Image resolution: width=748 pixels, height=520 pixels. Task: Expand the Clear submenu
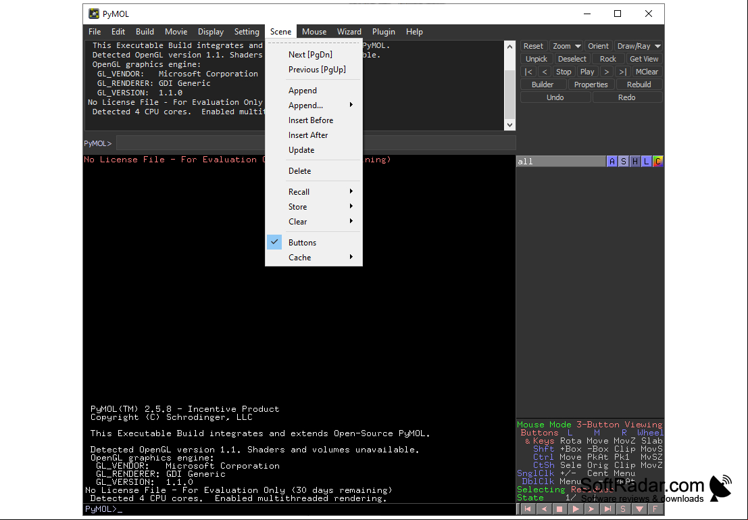point(314,221)
